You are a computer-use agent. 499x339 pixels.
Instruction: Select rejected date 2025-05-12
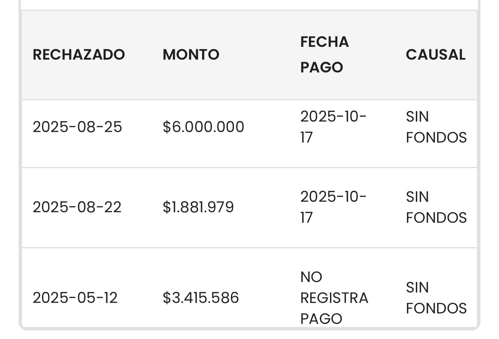(75, 298)
